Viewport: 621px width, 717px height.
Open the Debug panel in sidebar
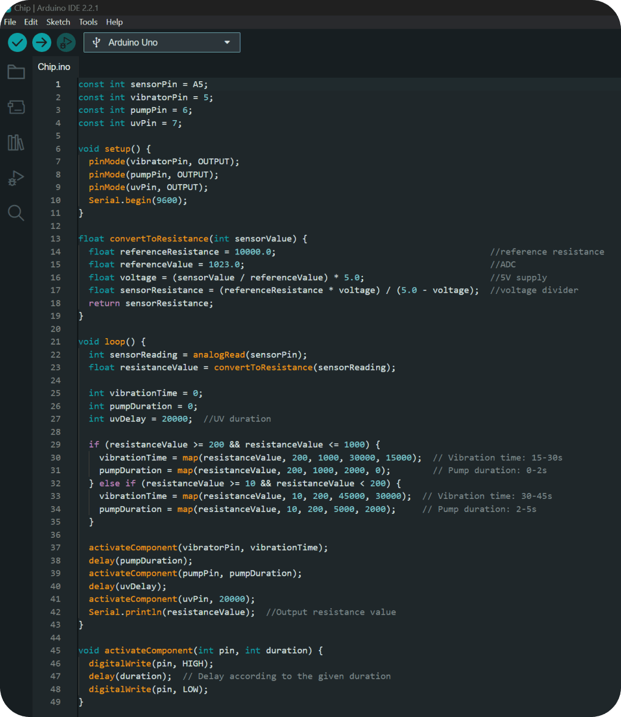[16, 178]
